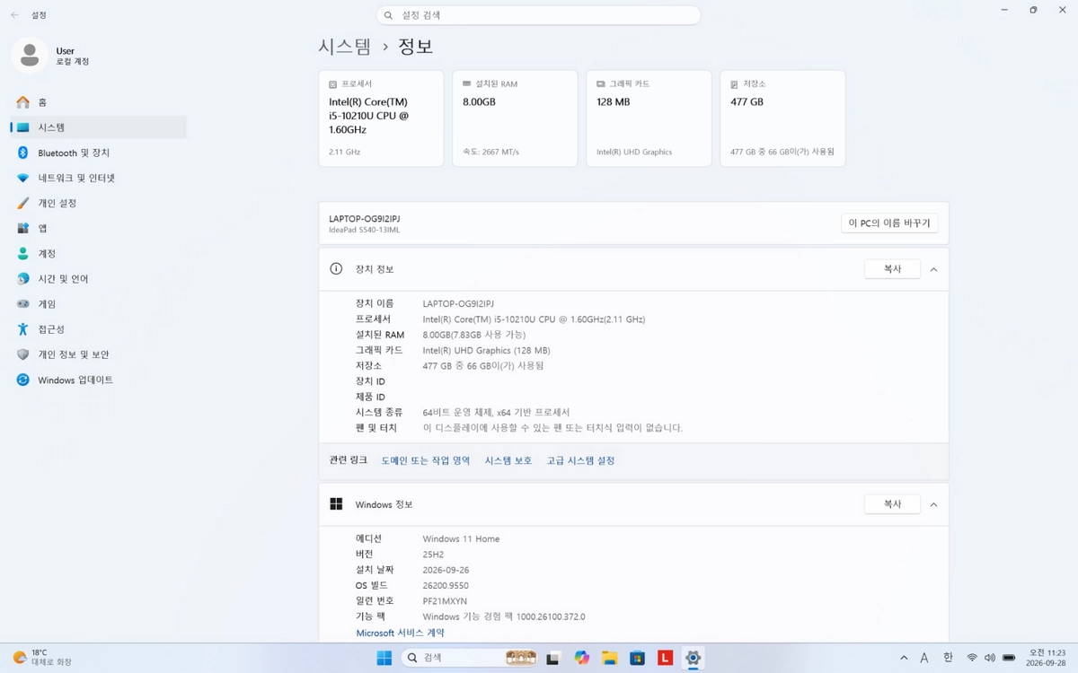
Task: Open Microsoft Store from the taskbar
Action: pos(637,658)
